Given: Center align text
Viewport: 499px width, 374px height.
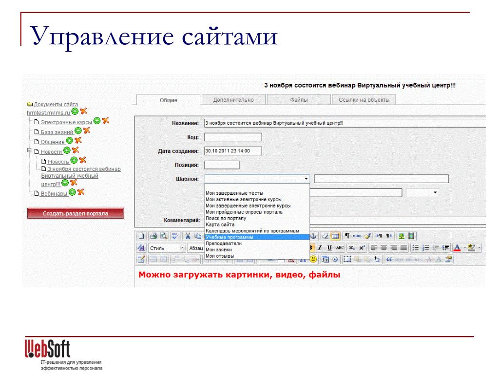Looking at the screenshot, I should click(384, 248).
